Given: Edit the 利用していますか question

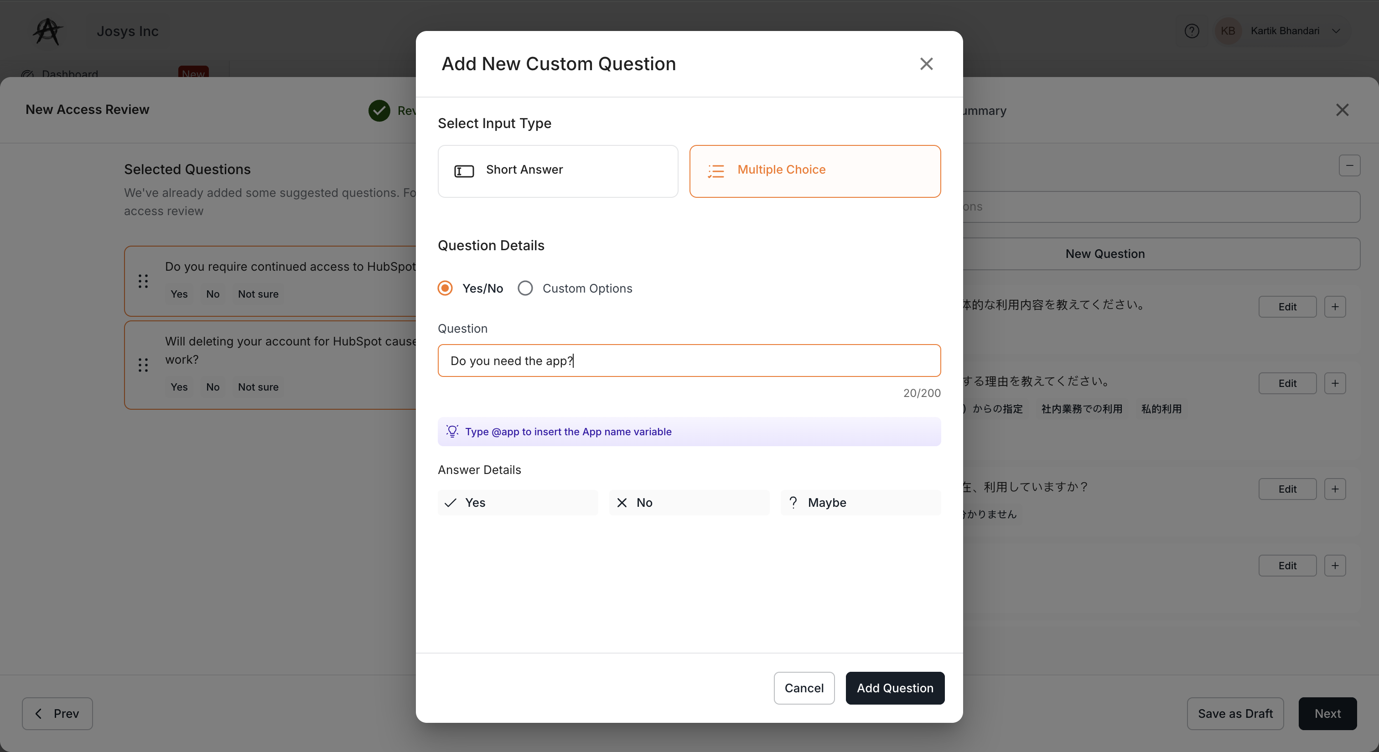Looking at the screenshot, I should click(x=1287, y=489).
